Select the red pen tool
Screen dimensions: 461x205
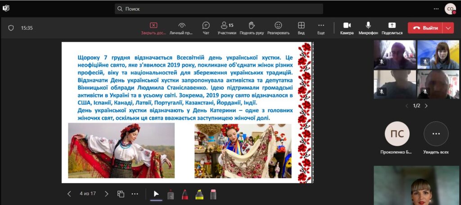(185, 194)
